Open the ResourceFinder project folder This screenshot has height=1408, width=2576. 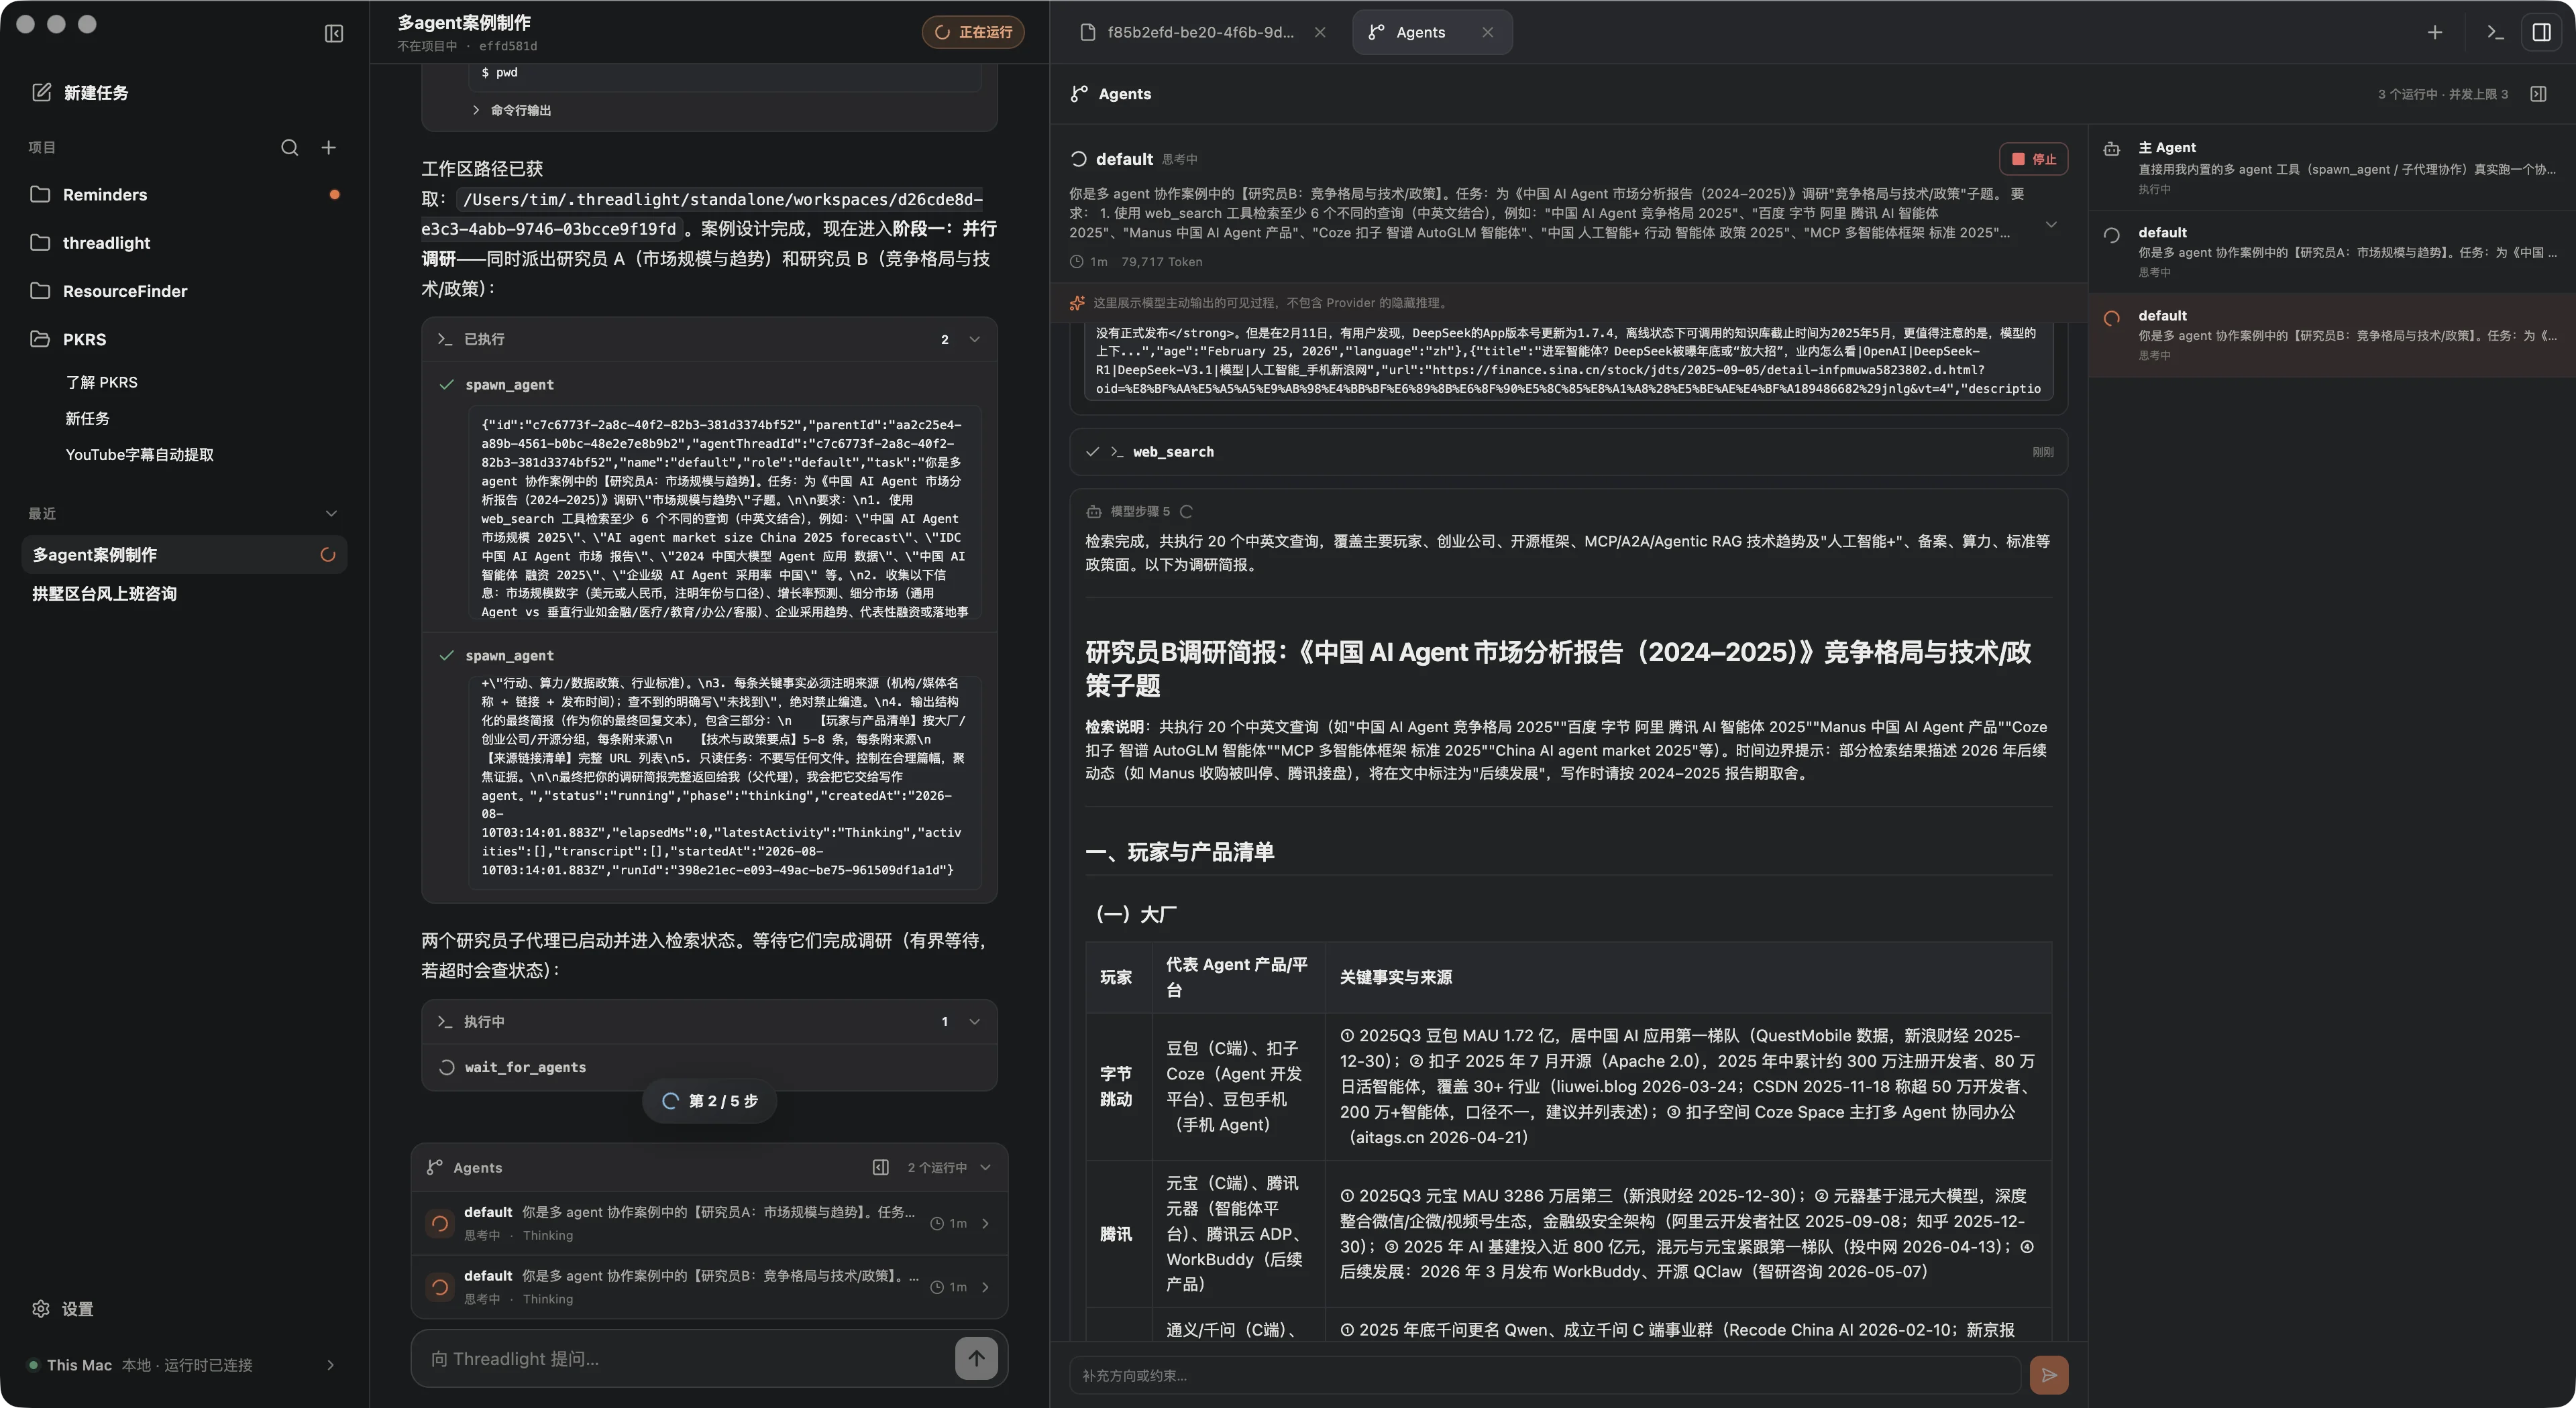(184, 291)
